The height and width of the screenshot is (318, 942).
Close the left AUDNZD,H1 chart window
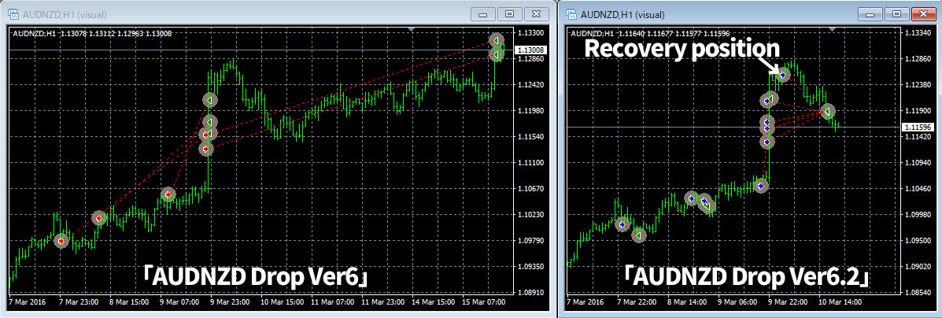[x=536, y=14]
